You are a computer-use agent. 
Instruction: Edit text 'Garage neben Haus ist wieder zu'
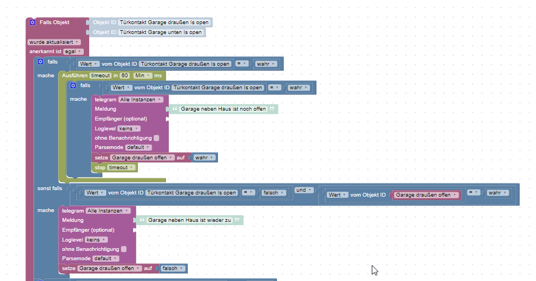coord(189,221)
